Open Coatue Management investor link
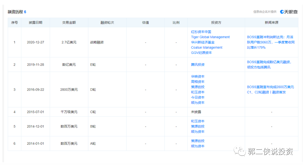This screenshot has height=165, width=303. tap(206, 47)
